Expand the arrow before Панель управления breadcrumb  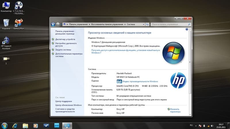(x=67, y=24)
